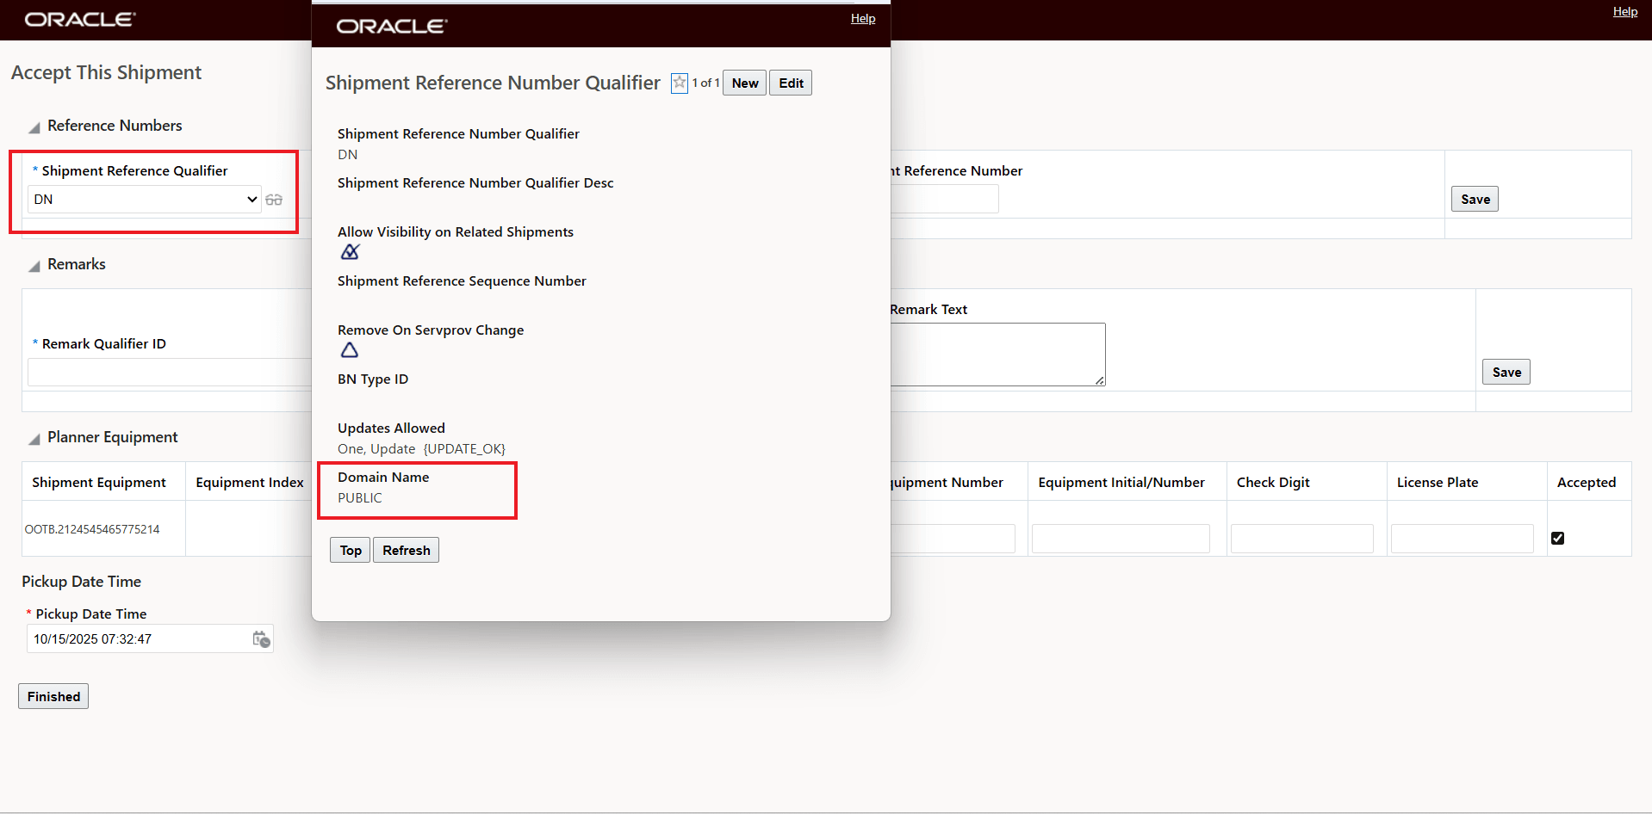Click the star favorite icon next to '1 of 1'
1652x814 pixels.
click(680, 83)
